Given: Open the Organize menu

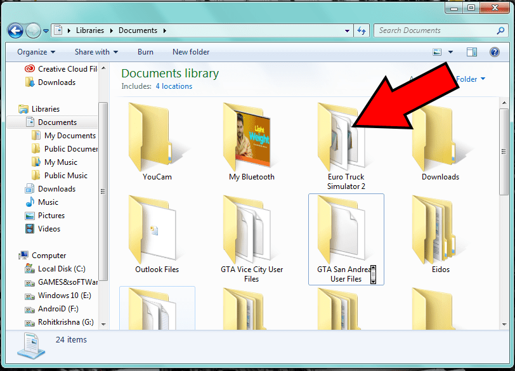Looking at the screenshot, I should coord(36,52).
